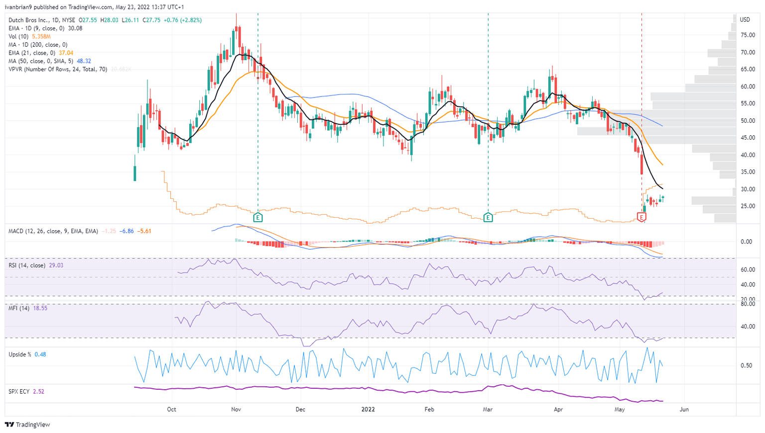Click the 0.50 label on the Upside scale
The image size is (765, 433).
[747, 365]
